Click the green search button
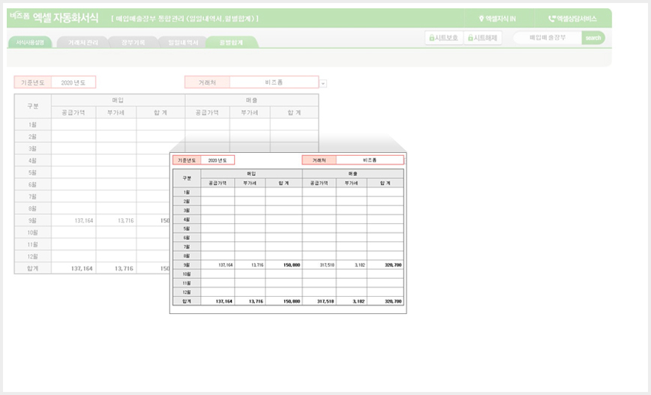This screenshot has height=395, width=651. coord(592,37)
